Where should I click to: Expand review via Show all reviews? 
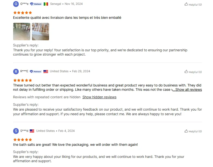pyautogui.click(x=187, y=90)
